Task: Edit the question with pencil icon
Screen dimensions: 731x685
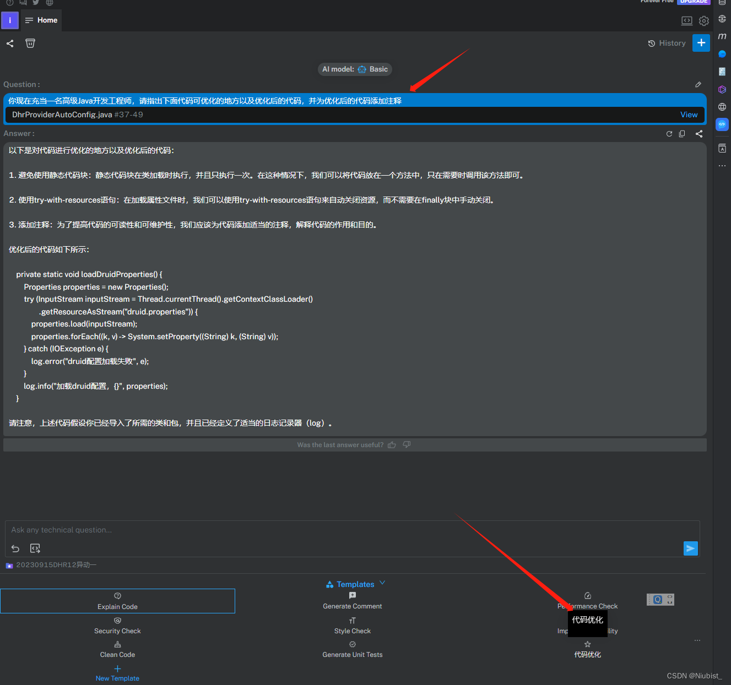Action: click(698, 84)
